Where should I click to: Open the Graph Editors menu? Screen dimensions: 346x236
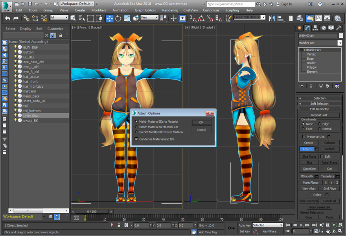[x=145, y=10]
